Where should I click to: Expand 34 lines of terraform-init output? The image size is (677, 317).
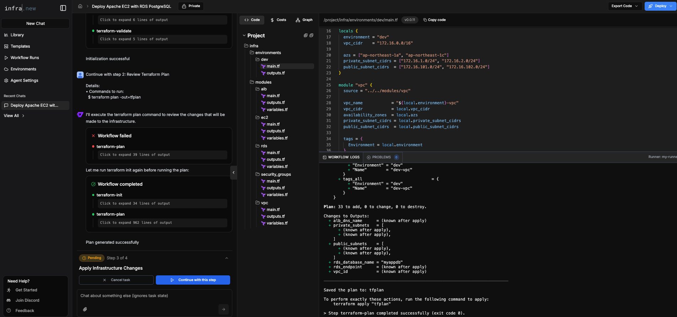click(162, 204)
